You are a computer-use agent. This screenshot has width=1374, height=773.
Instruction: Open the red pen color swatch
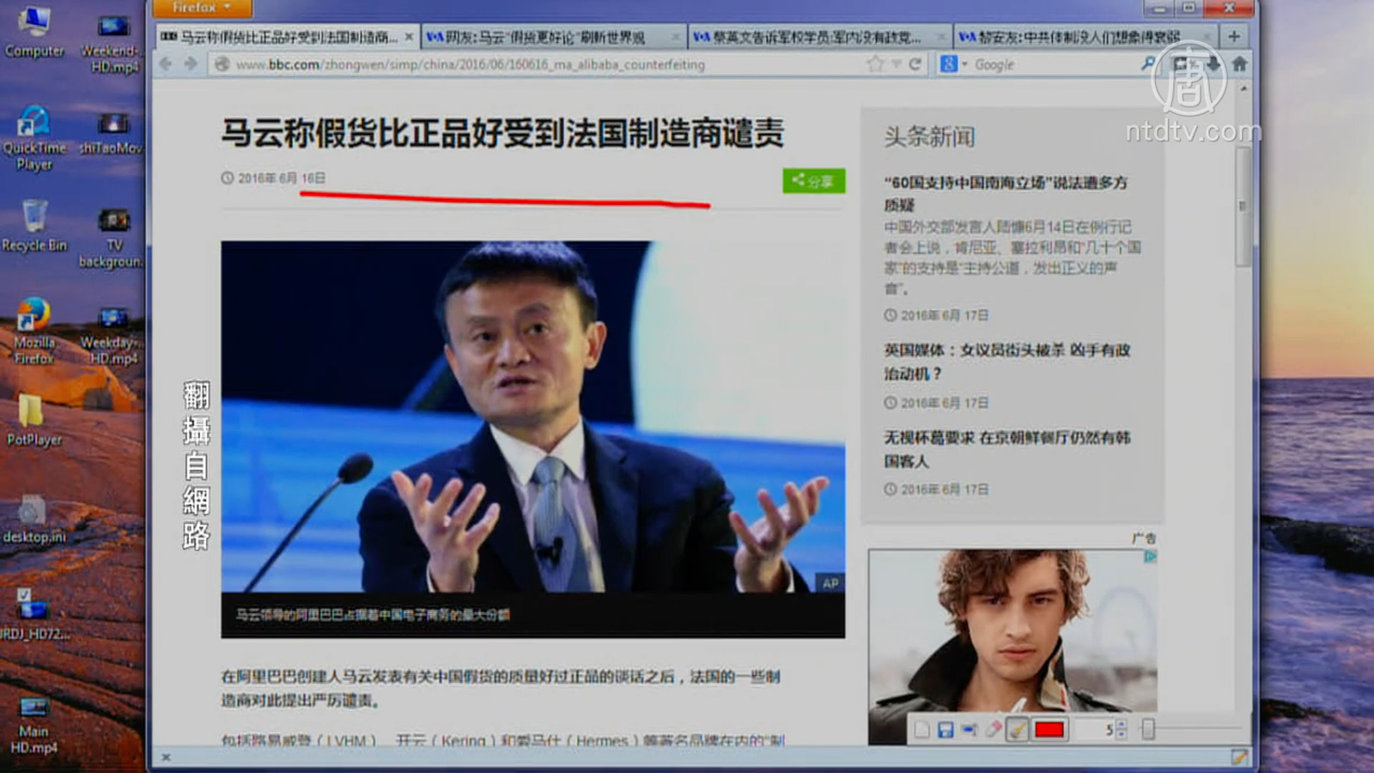coord(1049,730)
